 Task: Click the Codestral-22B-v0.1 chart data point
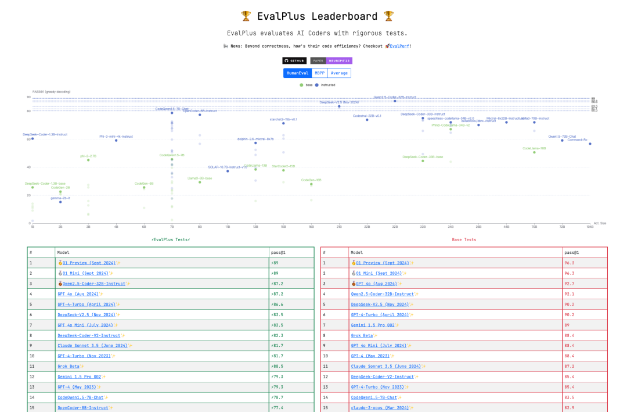pyautogui.click(x=367, y=120)
